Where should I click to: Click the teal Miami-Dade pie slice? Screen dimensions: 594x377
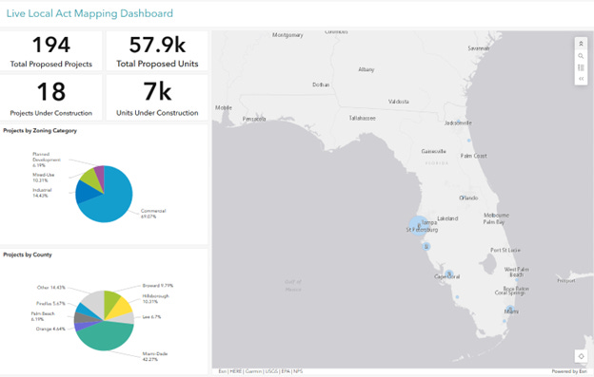pyautogui.click(x=106, y=336)
